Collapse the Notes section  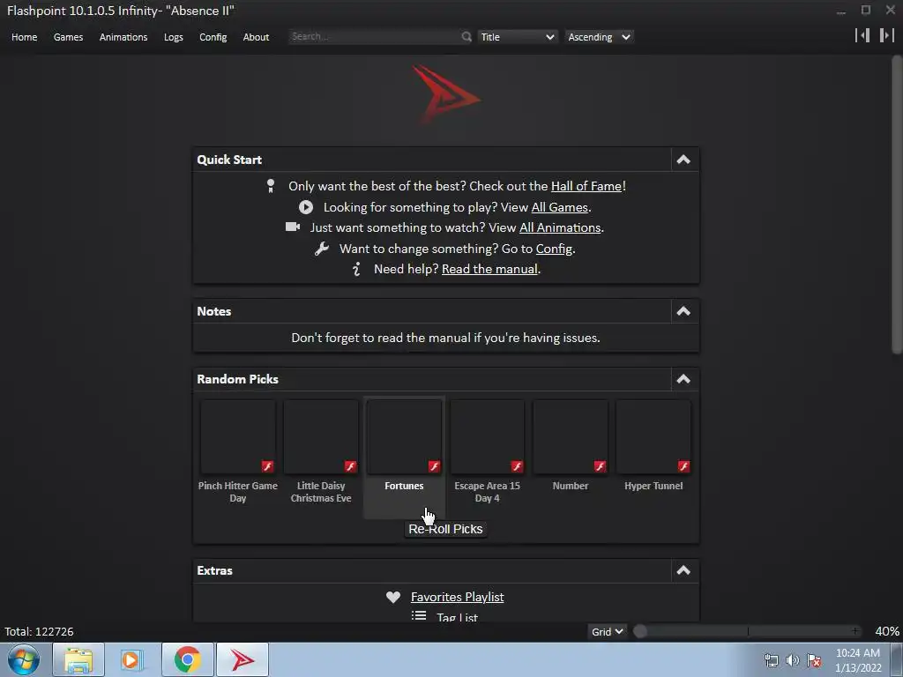(683, 311)
